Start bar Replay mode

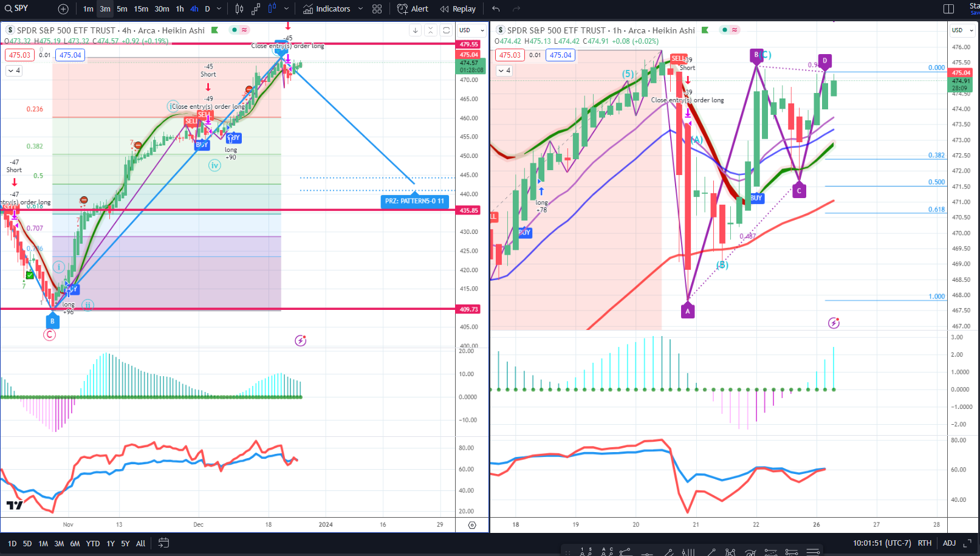click(458, 9)
